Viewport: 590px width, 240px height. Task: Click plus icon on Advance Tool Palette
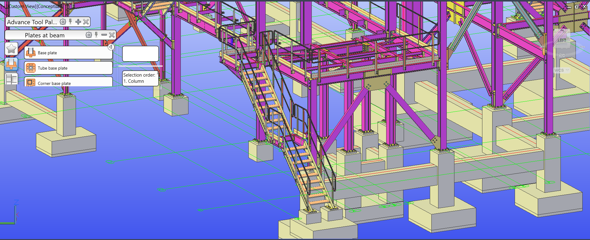(x=78, y=22)
